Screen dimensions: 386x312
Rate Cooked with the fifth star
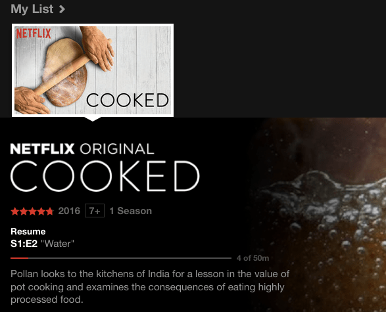(49, 212)
